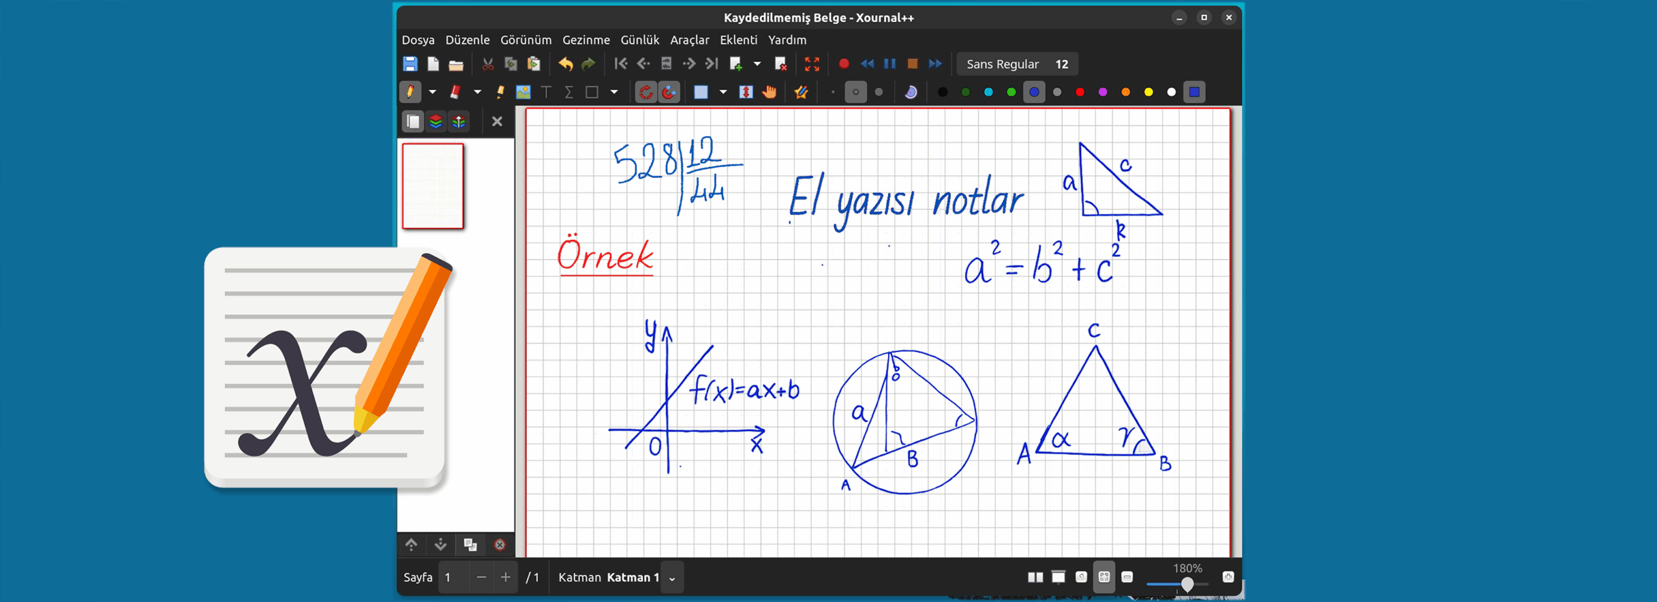Save the document with the floppy icon
The height and width of the screenshot is (602, 1657).
click(x=410, y=64)
